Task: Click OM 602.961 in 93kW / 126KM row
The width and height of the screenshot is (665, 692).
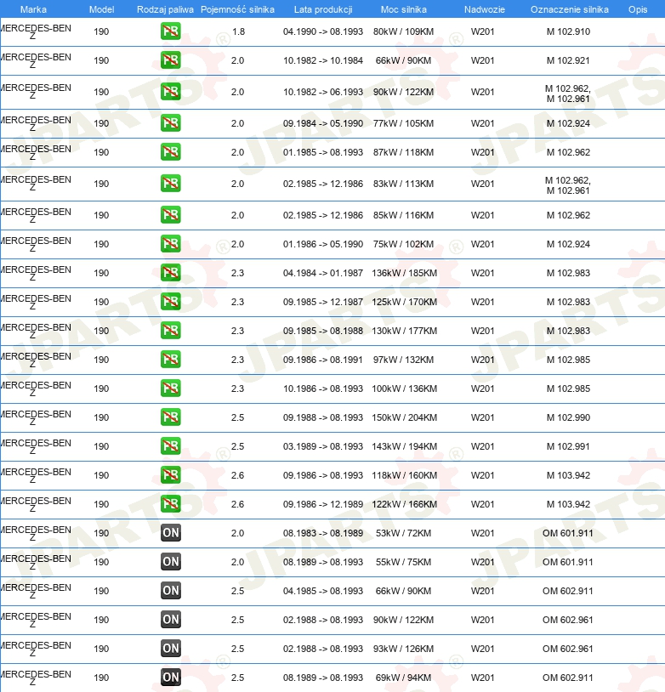Action: [x=568, y=649]
